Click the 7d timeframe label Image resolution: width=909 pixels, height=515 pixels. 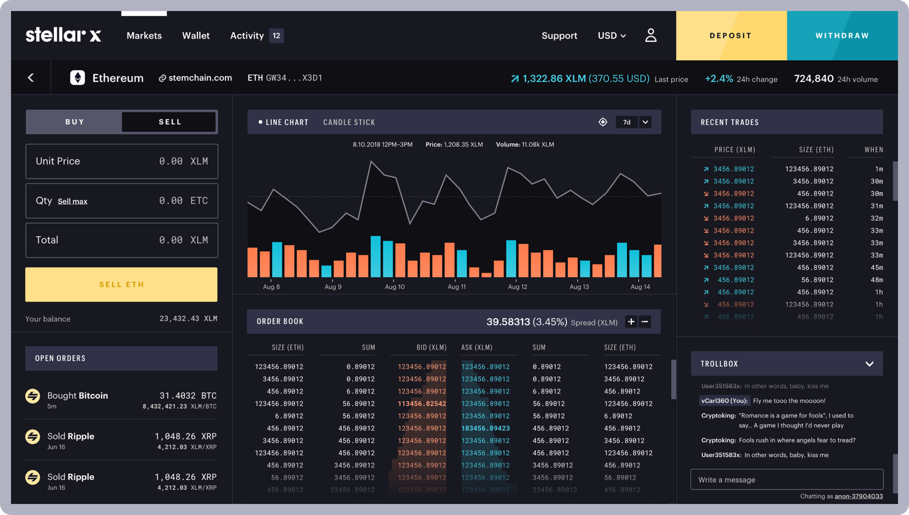coord(627,122)
